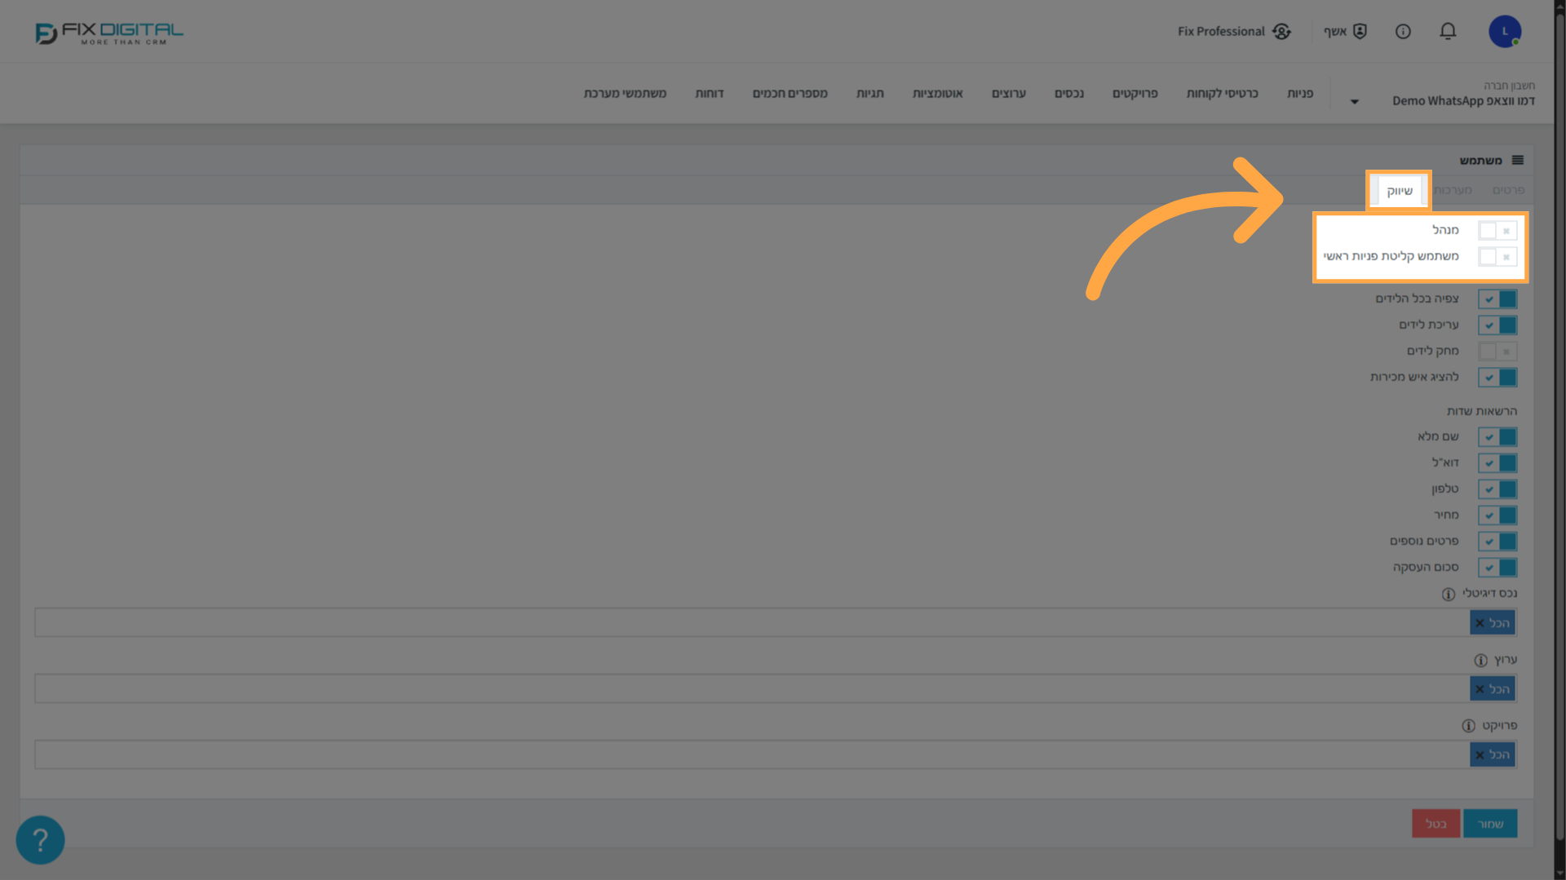The height and width of the screenshot is (880, 1566).
Task: Toggle דוא"ל field permission
Action: 1497,463
